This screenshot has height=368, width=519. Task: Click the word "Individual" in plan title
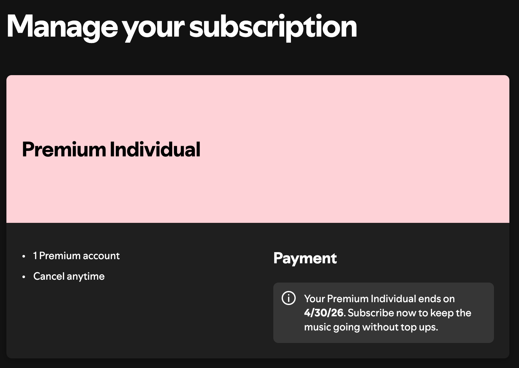(x=155, y=149)
